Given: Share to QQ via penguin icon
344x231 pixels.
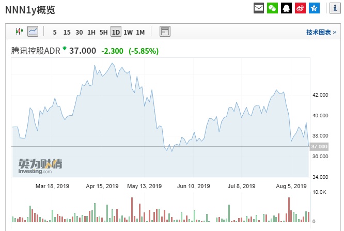Looking at the screenshot, I should 286,8.
